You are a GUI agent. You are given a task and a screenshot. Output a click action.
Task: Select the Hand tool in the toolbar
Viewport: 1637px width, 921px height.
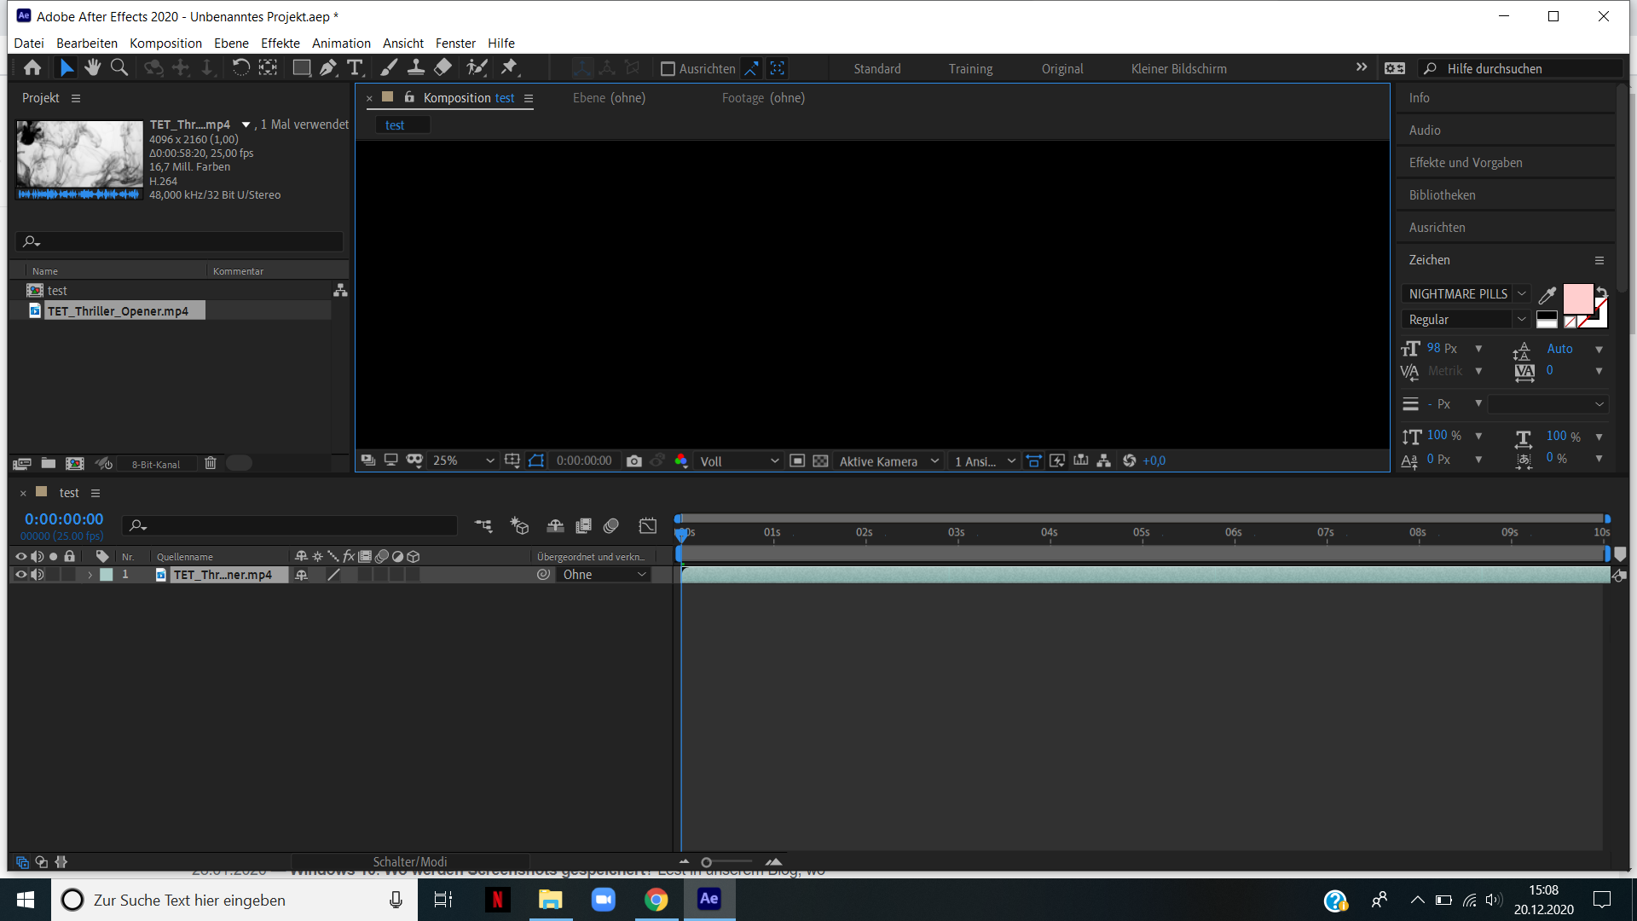click(93, 67)
